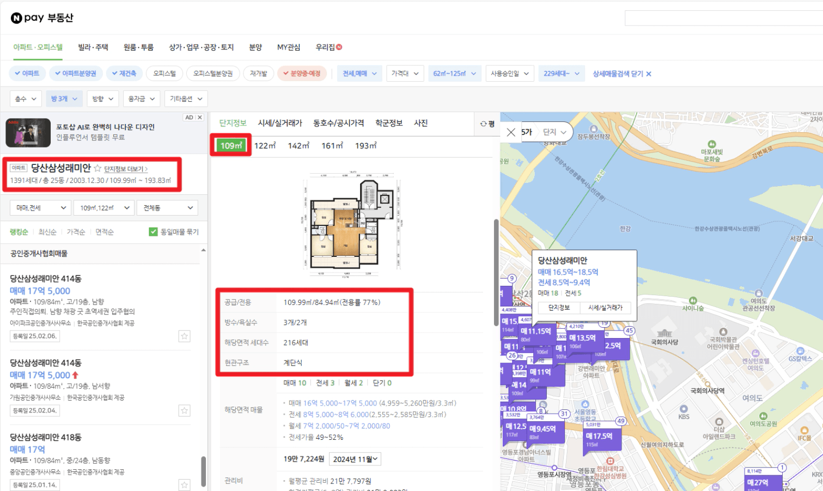
Task: Open the 전세,매매 deal type dropdown
Action: [359, 73]
